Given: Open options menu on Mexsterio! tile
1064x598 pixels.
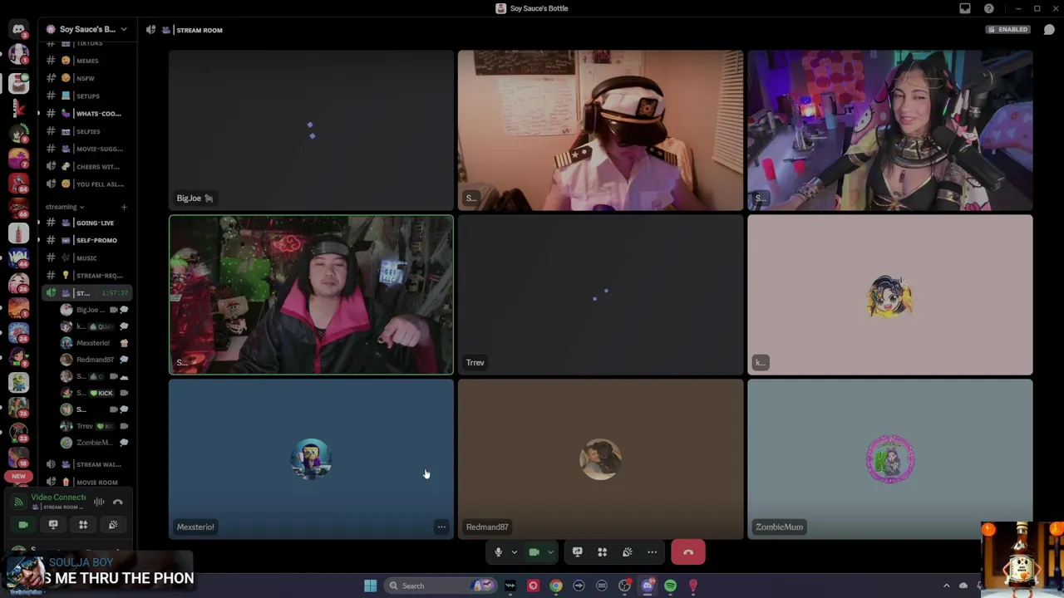Looking at the screenshot, I should point(441,527).
